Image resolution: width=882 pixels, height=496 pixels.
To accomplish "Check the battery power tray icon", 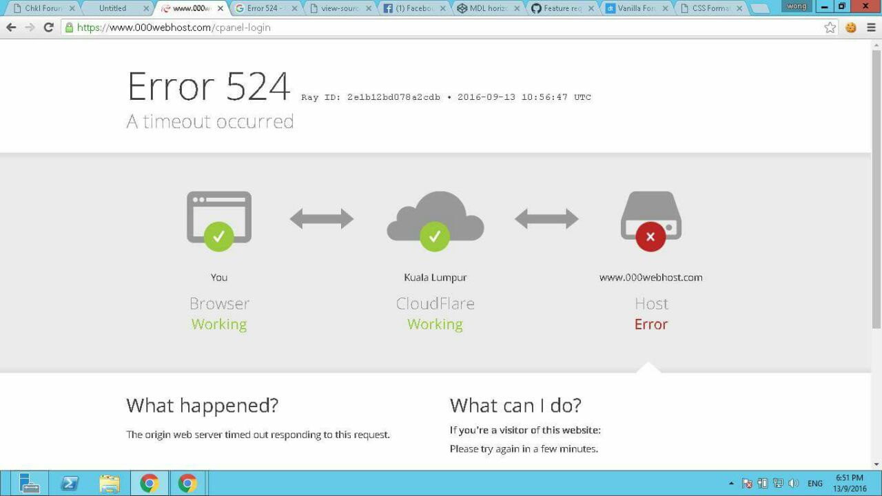I will 763,484.
